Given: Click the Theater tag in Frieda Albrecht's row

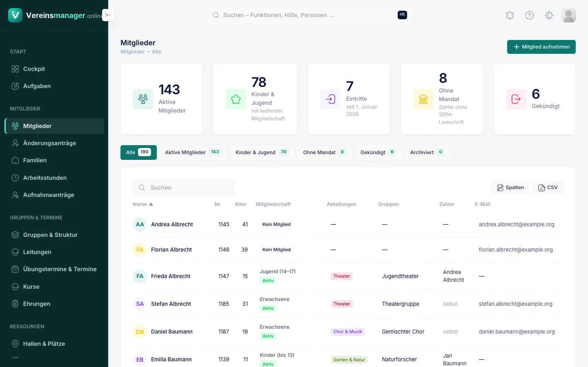Looking at the screenshot, I should coord(342,276).
